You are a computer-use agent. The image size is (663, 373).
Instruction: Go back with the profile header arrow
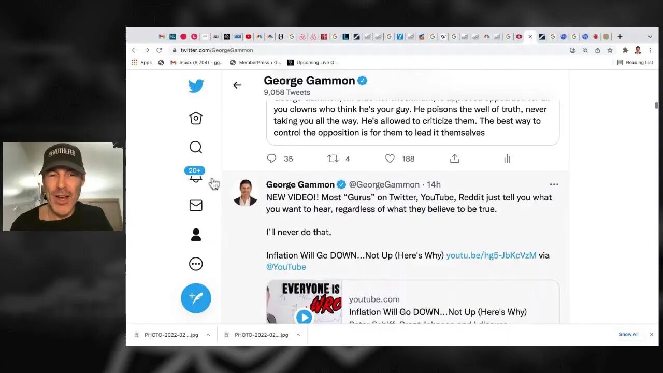click(237, 85)
